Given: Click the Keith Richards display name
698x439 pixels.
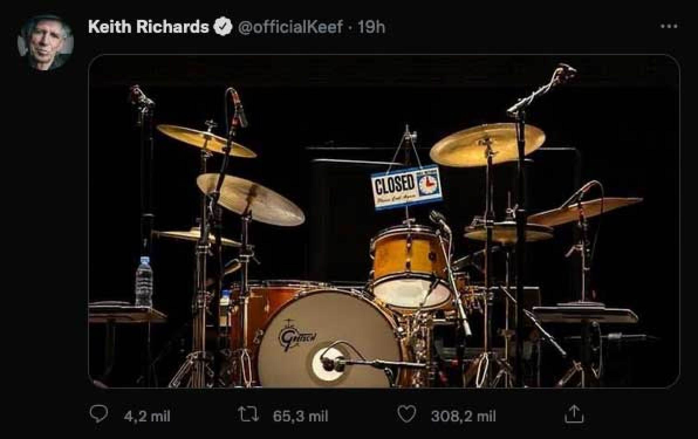Looking at the screenshot, I should 149,27.
